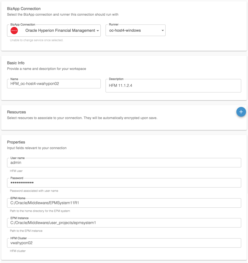Click the 'Unable to change service once selected.' hint
Viewport: 248px width, 263px height.
[37, 40]
